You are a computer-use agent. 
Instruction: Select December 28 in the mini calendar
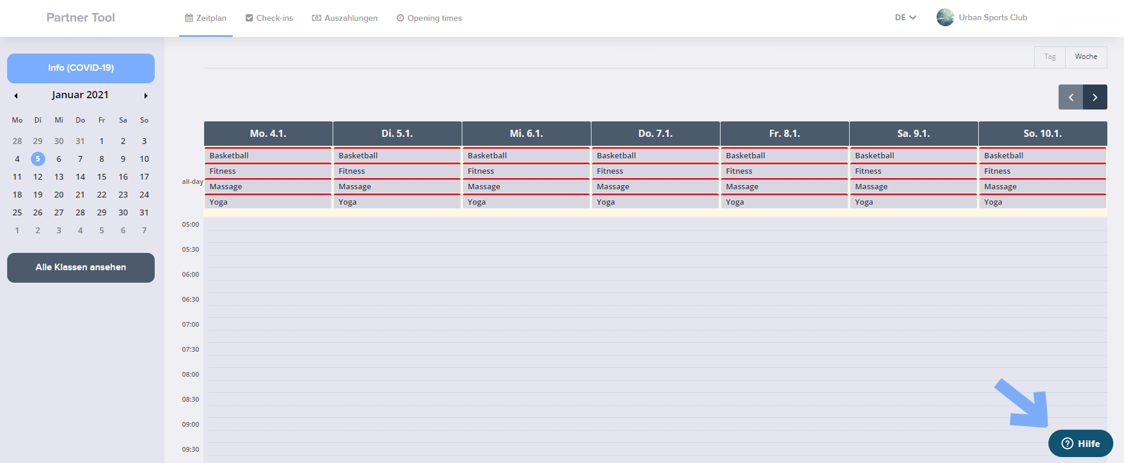[x=17, y=141]
